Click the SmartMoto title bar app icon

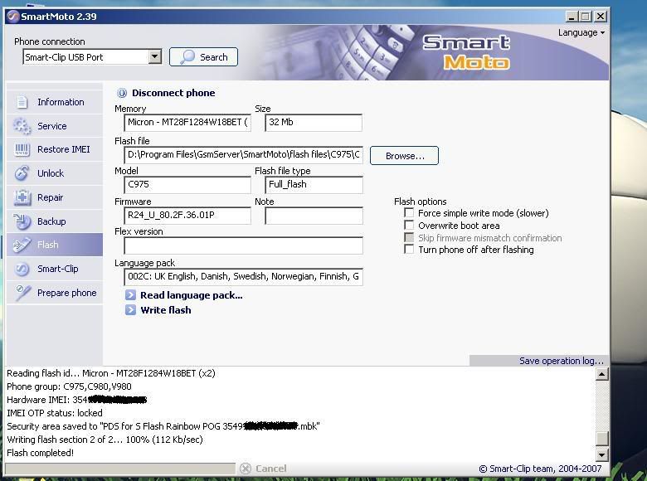[13, 17]
